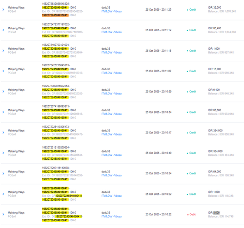Expand the Debit transaction row chevron

pyautogui.click(x=3, y=214)
